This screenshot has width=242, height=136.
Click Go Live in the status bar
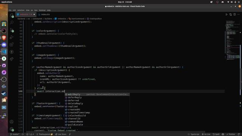(206, 134)
